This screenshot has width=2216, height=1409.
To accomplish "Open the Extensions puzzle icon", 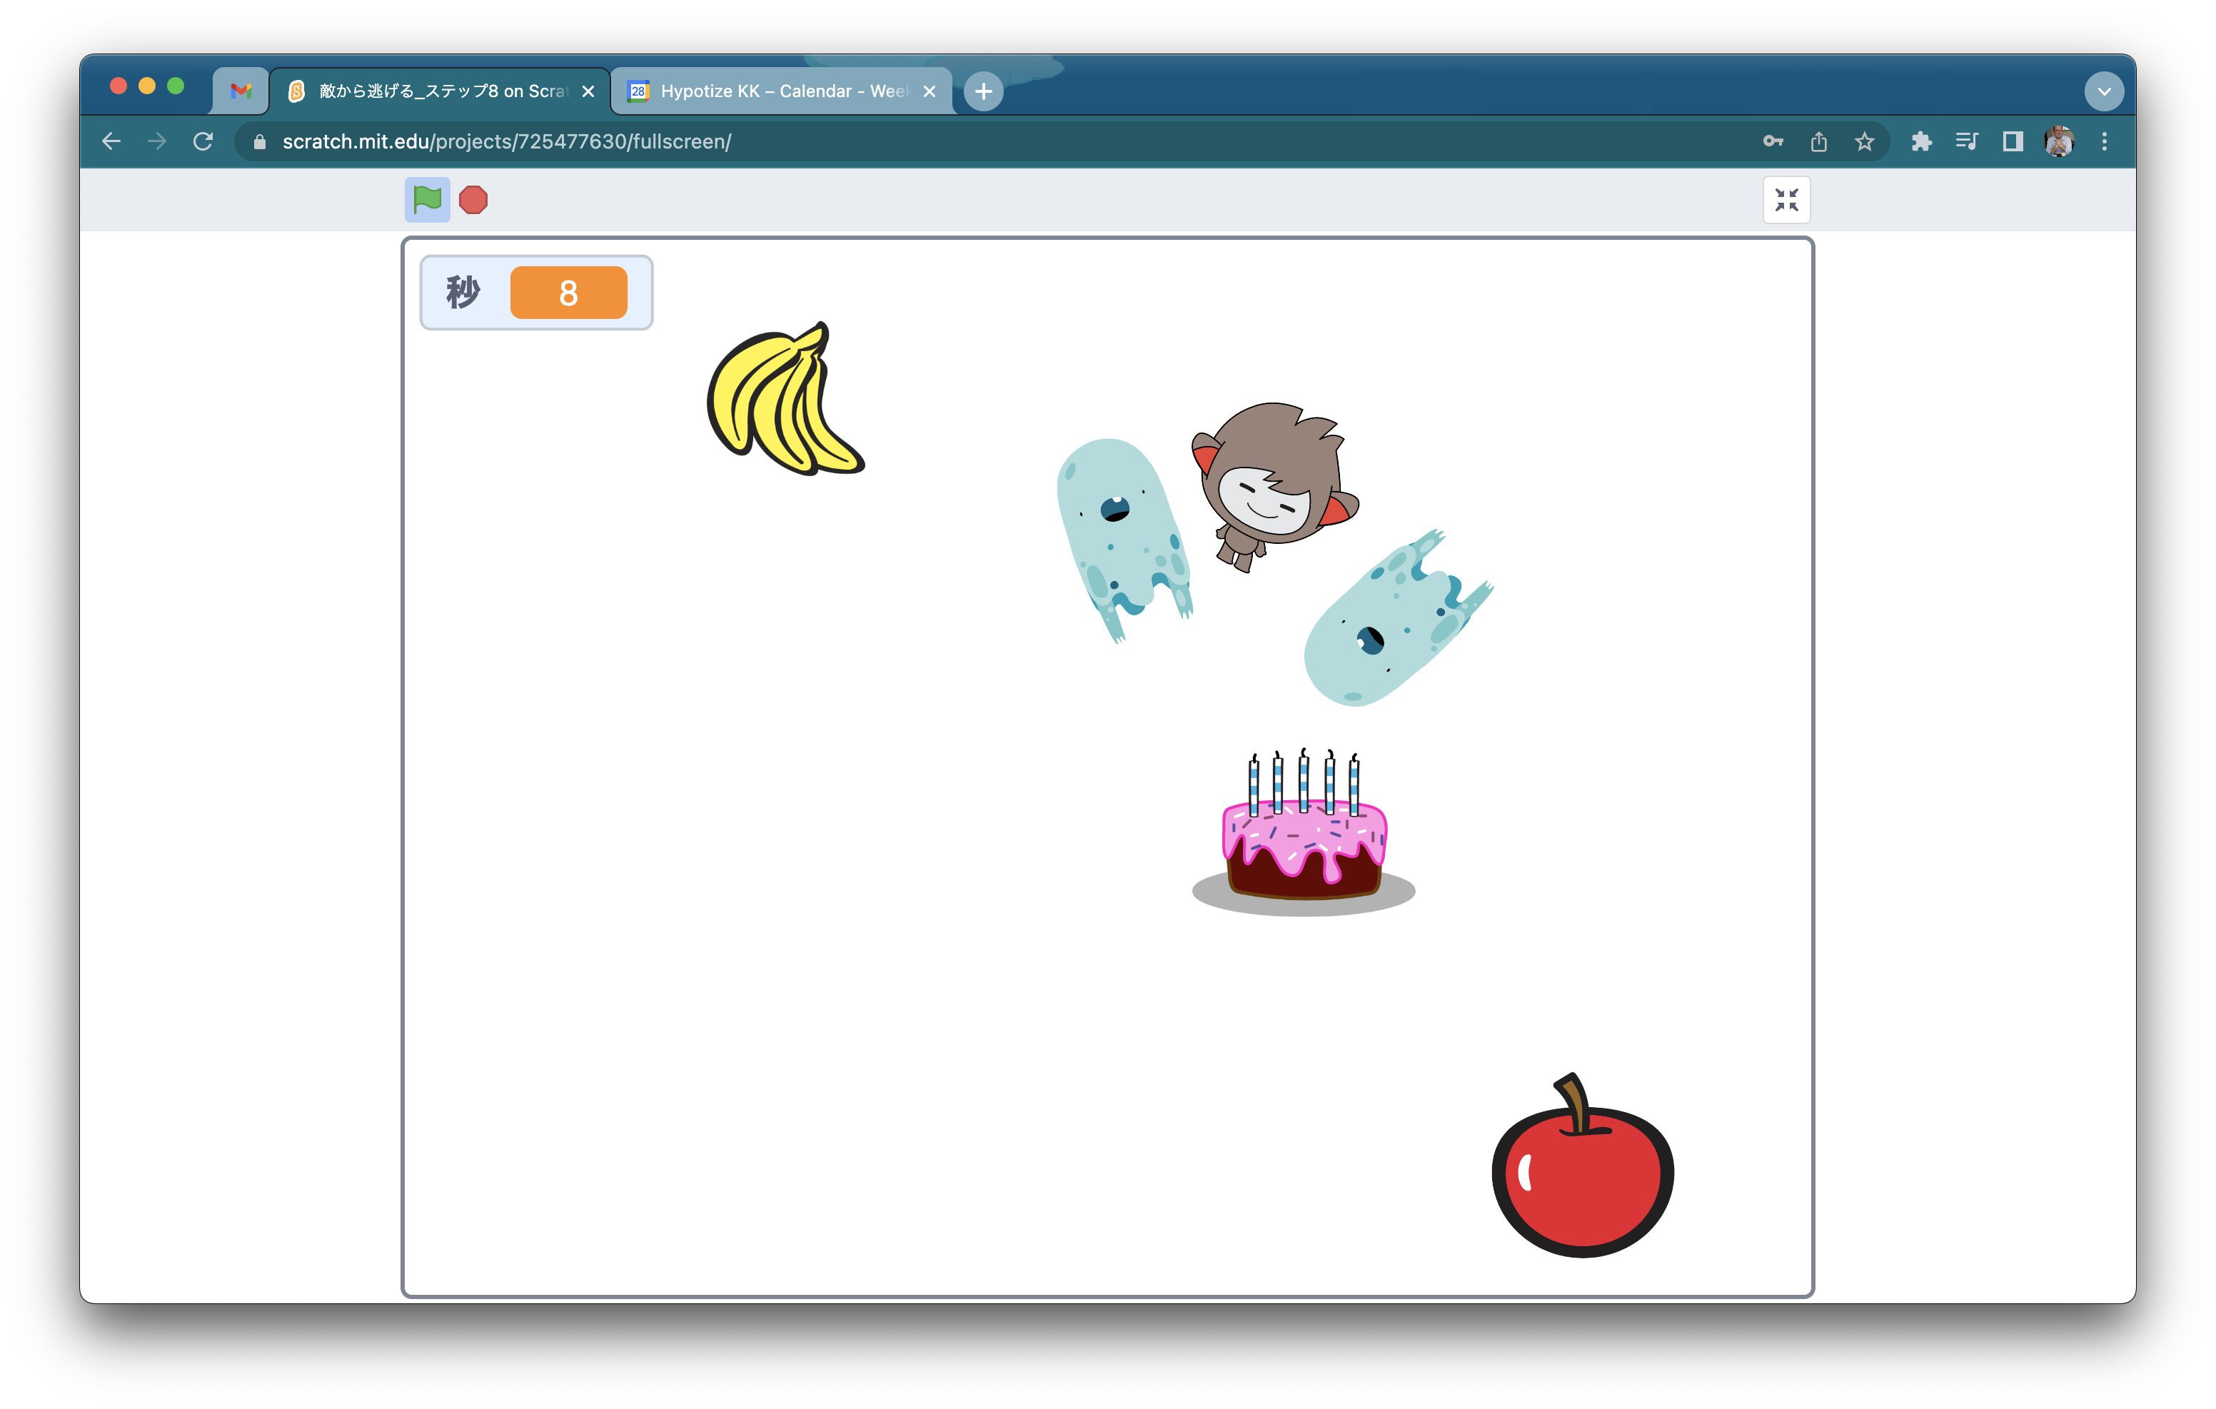I will 1920,142.
